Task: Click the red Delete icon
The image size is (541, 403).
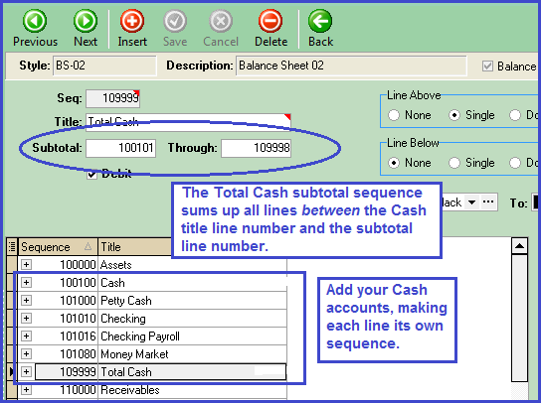Action: click(270, 21)
